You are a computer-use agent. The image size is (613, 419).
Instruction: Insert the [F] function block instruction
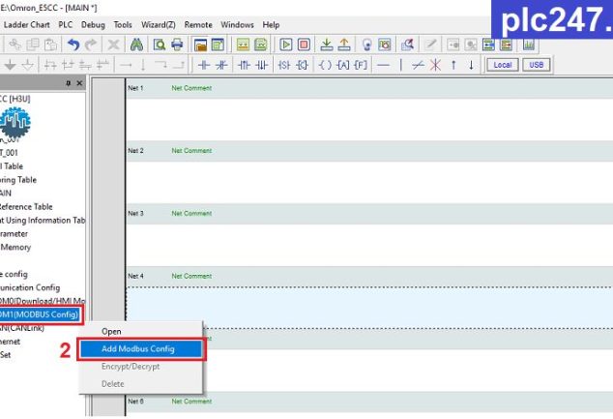pos(361,65)
